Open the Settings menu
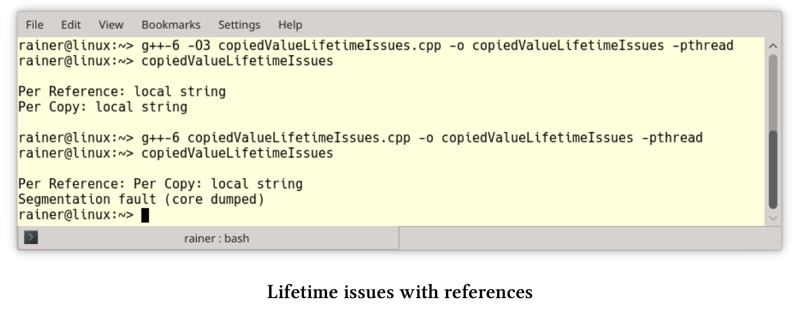 239,25
